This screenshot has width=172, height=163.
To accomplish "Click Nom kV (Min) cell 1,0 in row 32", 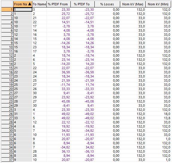I will pyautogui.click(x=158, y=139).
